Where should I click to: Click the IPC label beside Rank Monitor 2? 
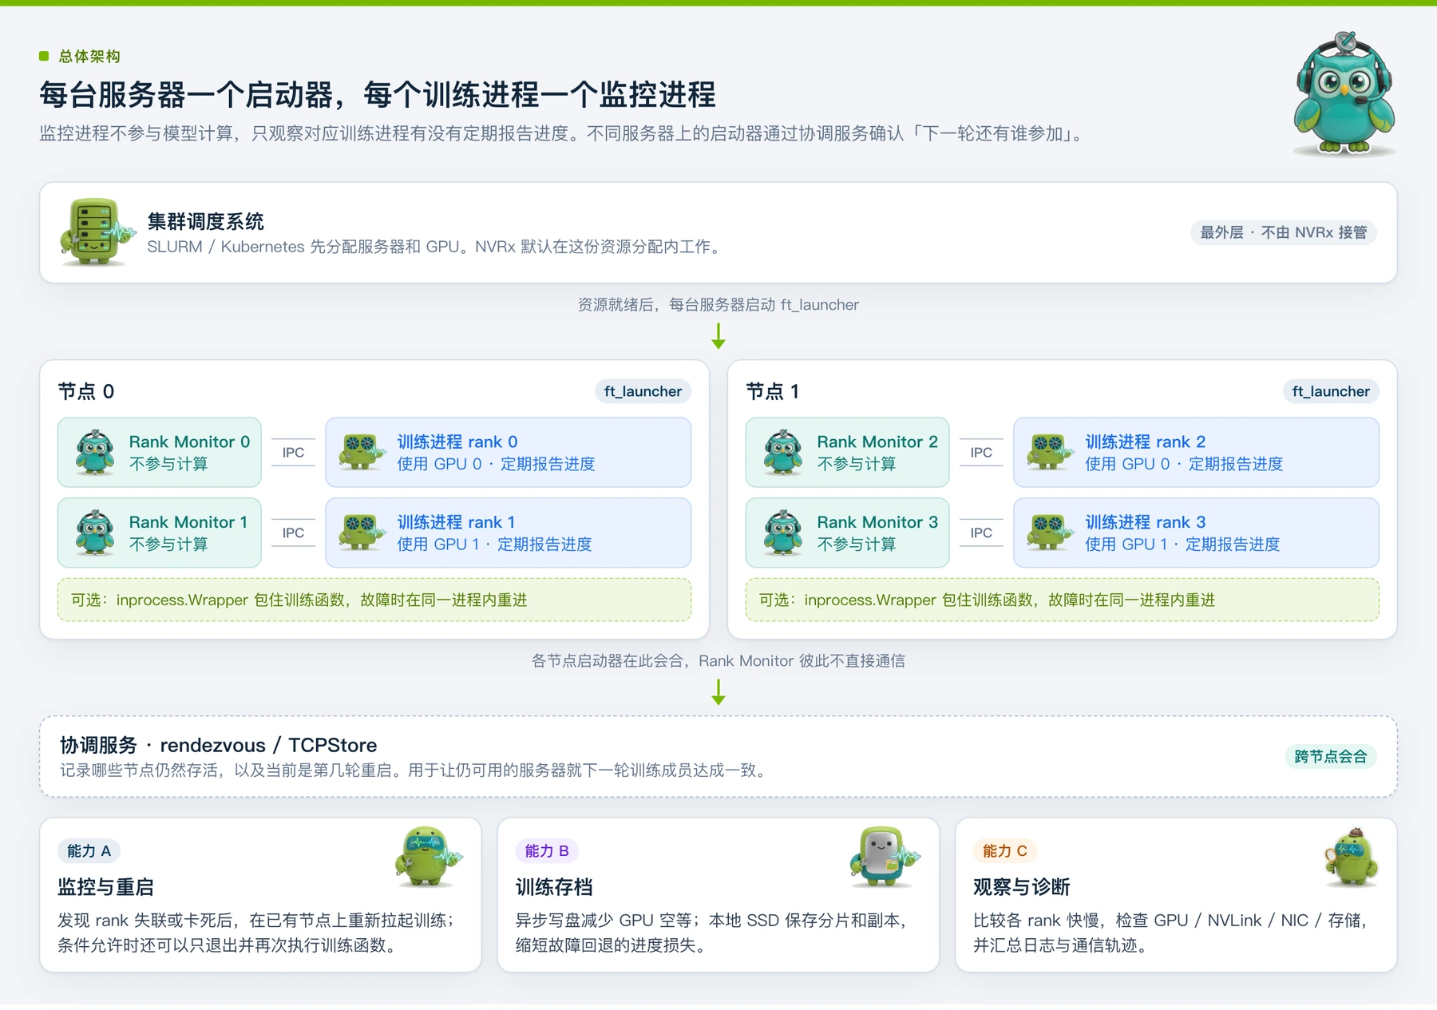(x=981, y=453)
